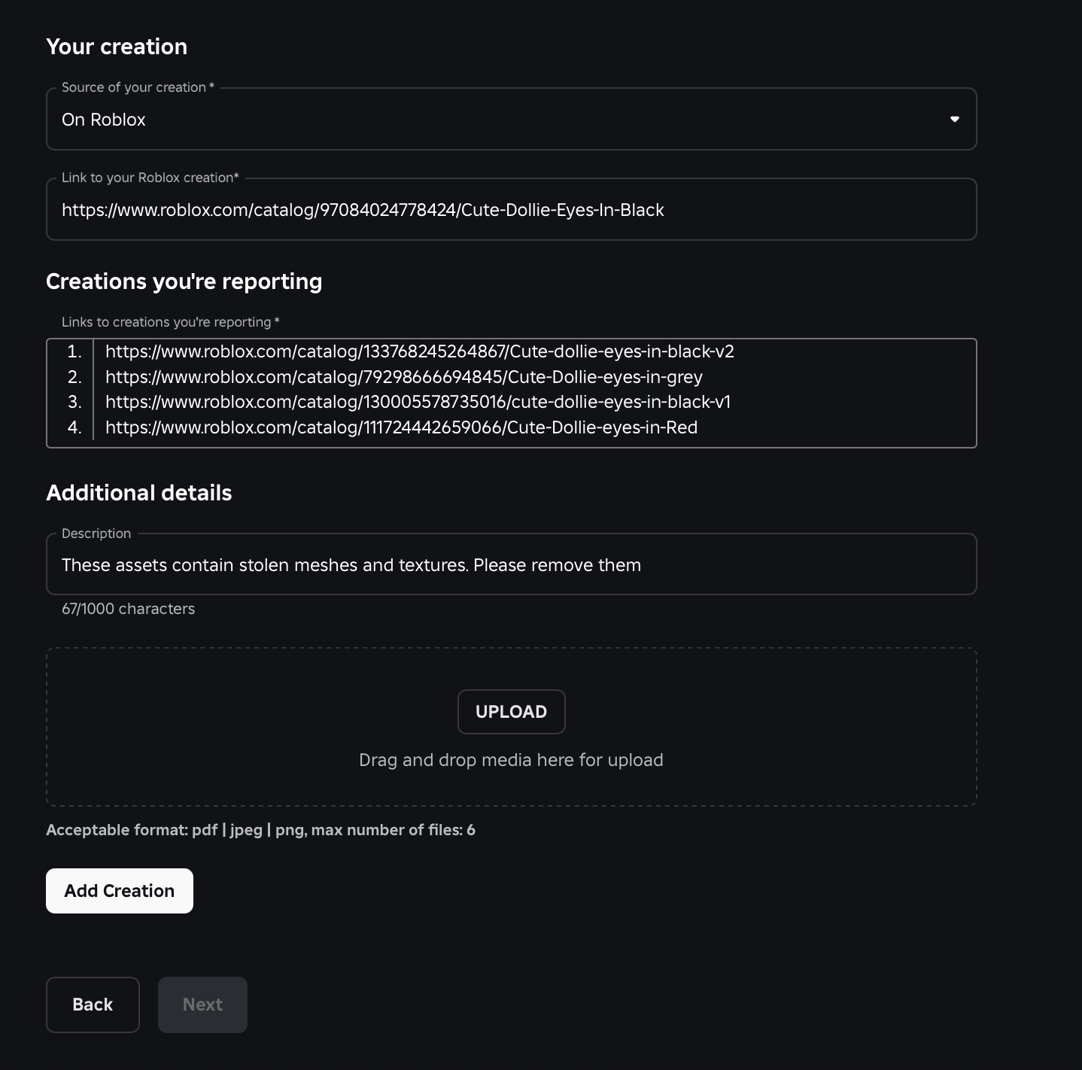Click line number 1 in links list

[74, 351]
